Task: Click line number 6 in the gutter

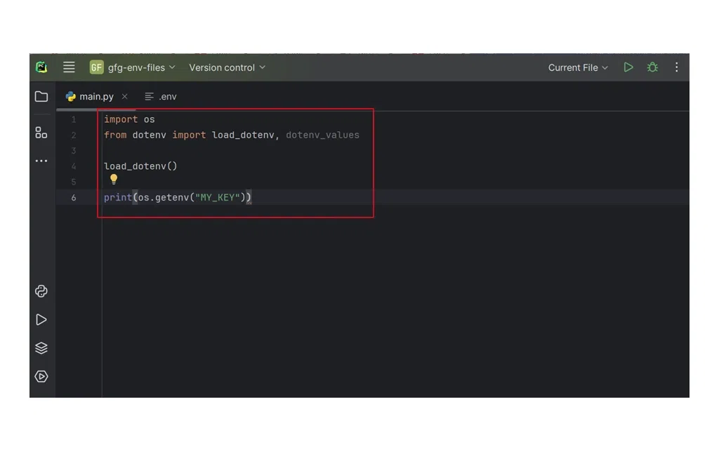Action: pos(74,197)
